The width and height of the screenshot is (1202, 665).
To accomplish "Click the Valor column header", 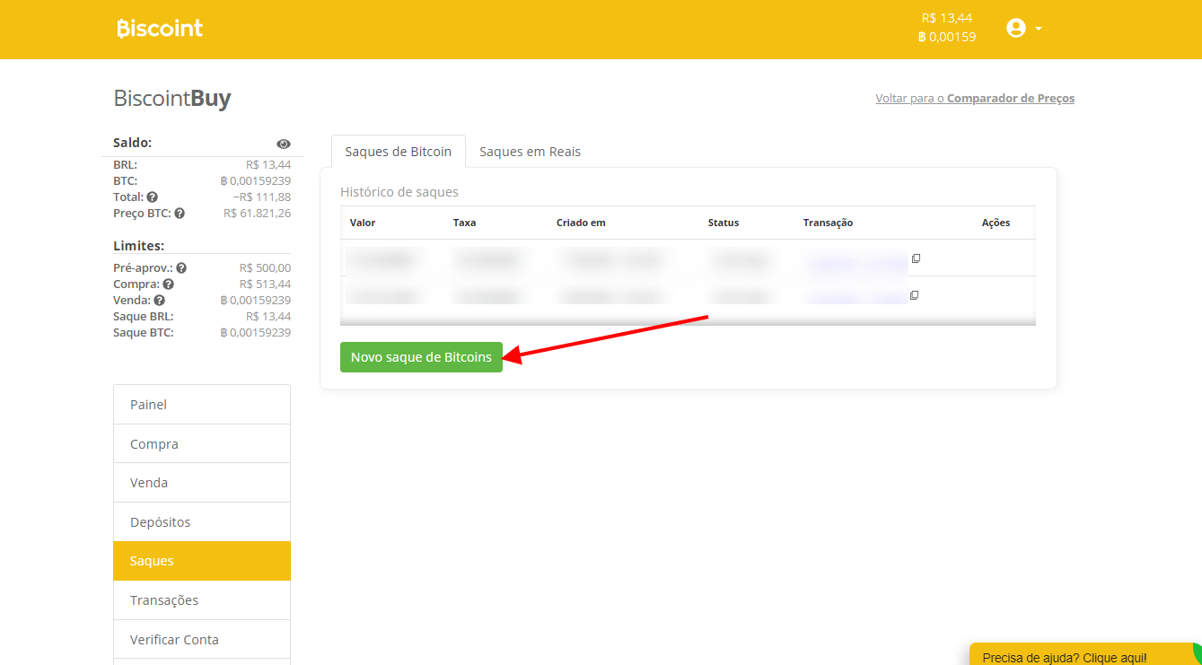I will tap(363, 223).
